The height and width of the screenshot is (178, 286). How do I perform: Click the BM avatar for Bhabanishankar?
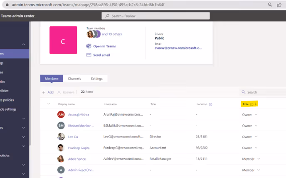[61, 126]
